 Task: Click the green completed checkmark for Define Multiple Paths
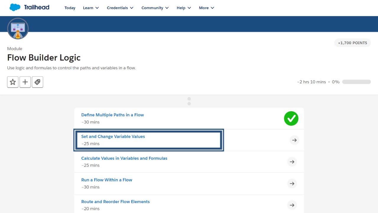pyautogui.click(x=291, y=118)
